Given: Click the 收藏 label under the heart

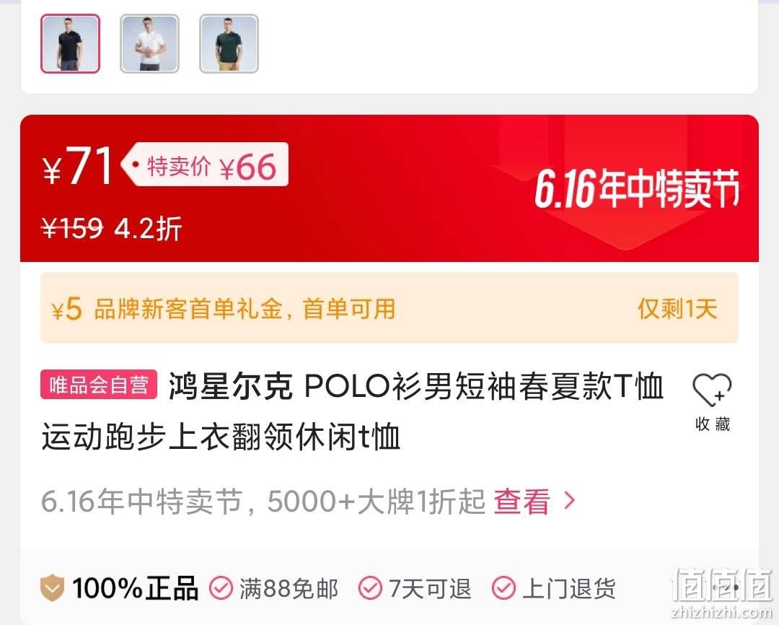Looking at the screenshot, I should pos(713,424).
